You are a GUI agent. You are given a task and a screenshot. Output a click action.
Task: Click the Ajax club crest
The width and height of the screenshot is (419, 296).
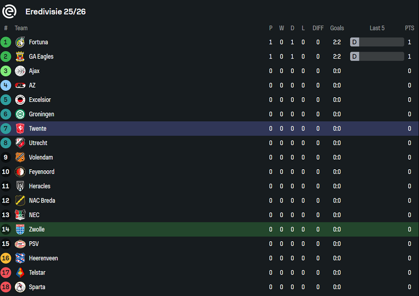(20, 71)
